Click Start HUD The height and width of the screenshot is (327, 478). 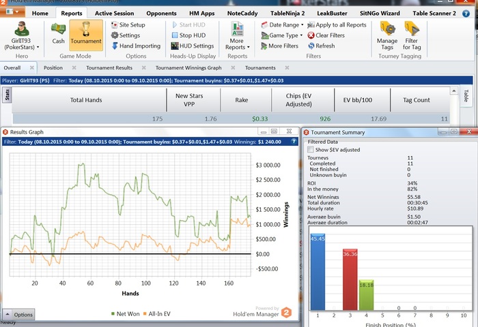coord(188,25)
